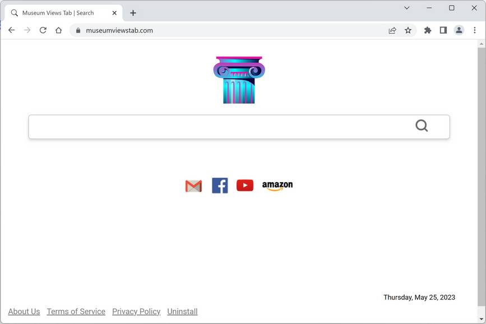Go back to the previous page

pos(11,30)
